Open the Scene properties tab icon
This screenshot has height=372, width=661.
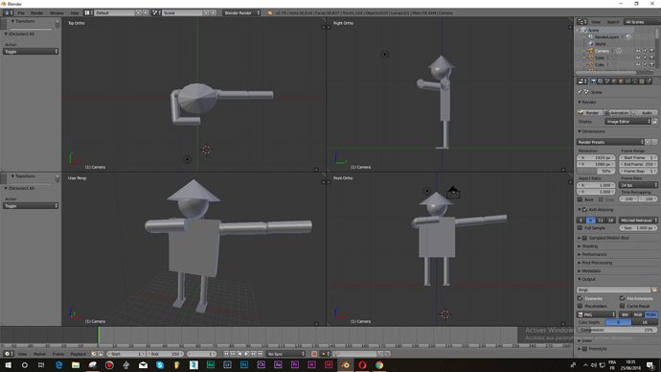607,81
